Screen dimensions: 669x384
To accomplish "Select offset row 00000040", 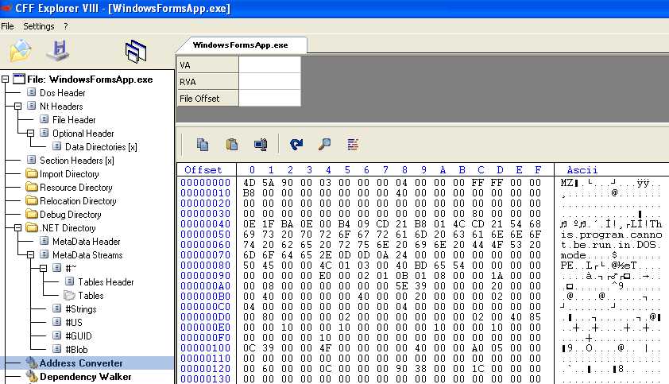I will (206, 224).
